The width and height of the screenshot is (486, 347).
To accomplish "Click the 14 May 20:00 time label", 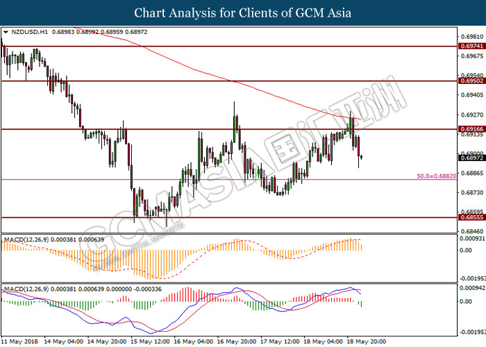I will point(107,341).
